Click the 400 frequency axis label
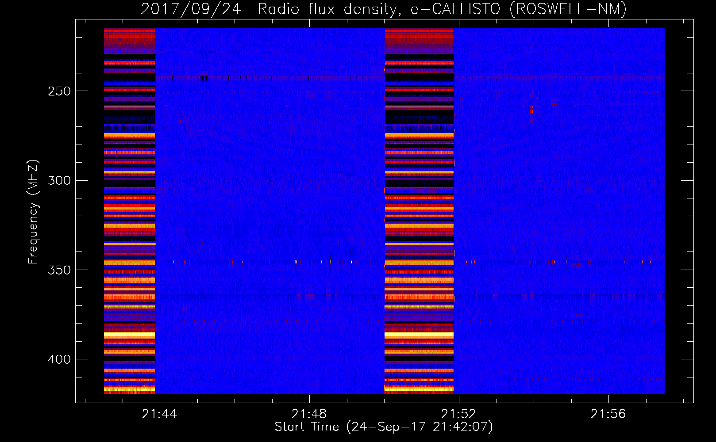Image resolution: width=716 pixels, height=442 pixels. pyautogui.click(x=59, y=359)
